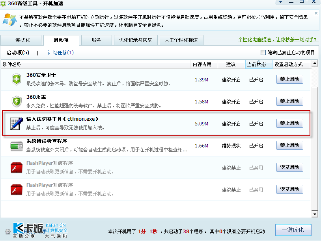
Task: Open the title bar dropdown menu arrow
Action: pyautogui.click(x=281, y=2)
